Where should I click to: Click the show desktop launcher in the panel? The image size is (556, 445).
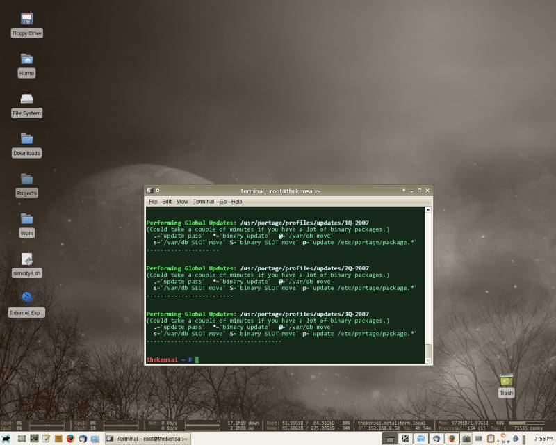(22, 439)
